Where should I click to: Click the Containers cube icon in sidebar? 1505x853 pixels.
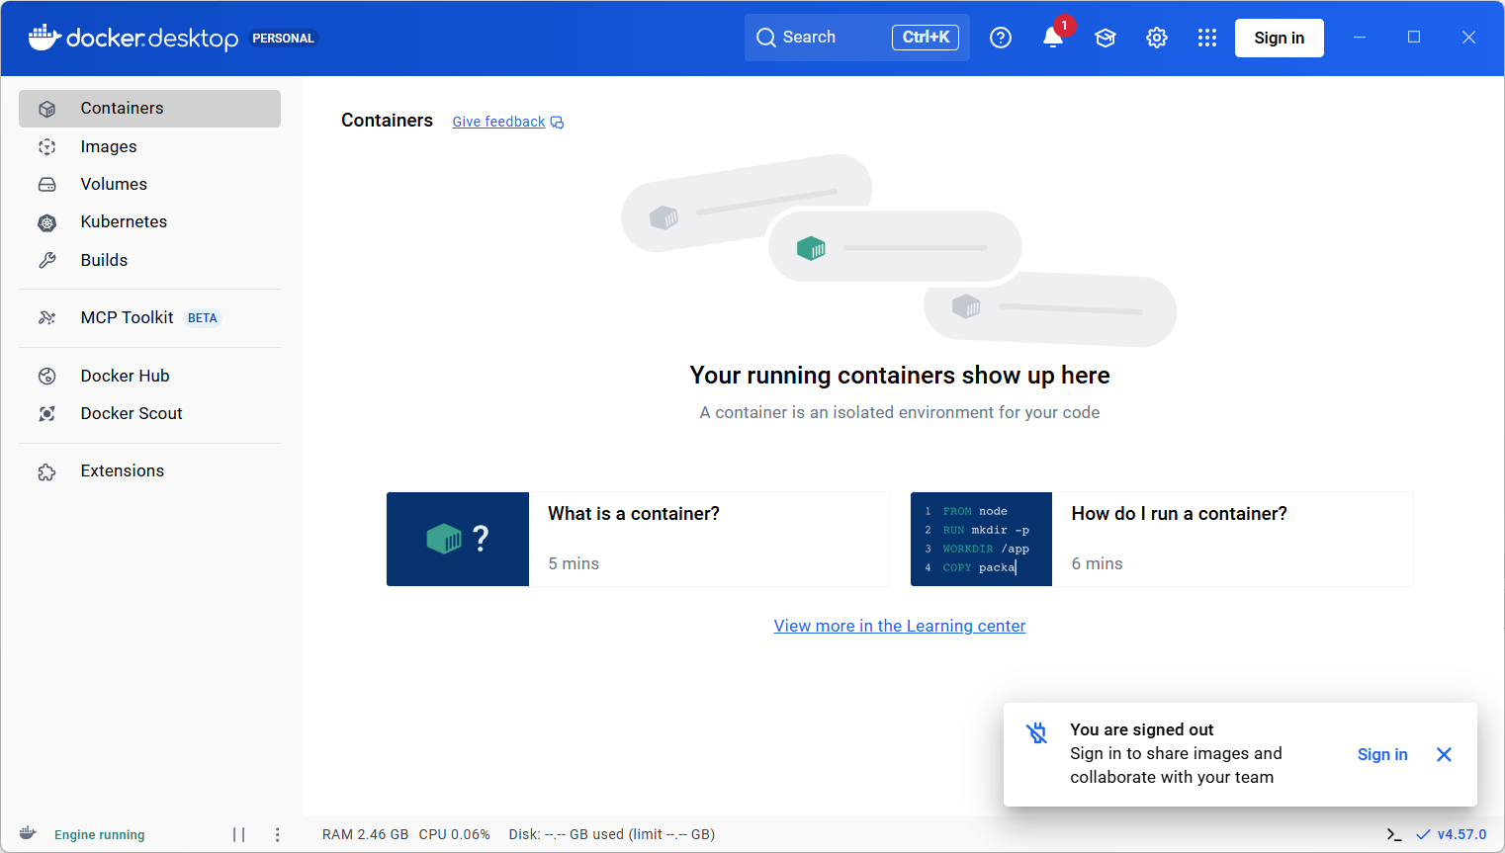pyautogui.click(x=46, y=109)
